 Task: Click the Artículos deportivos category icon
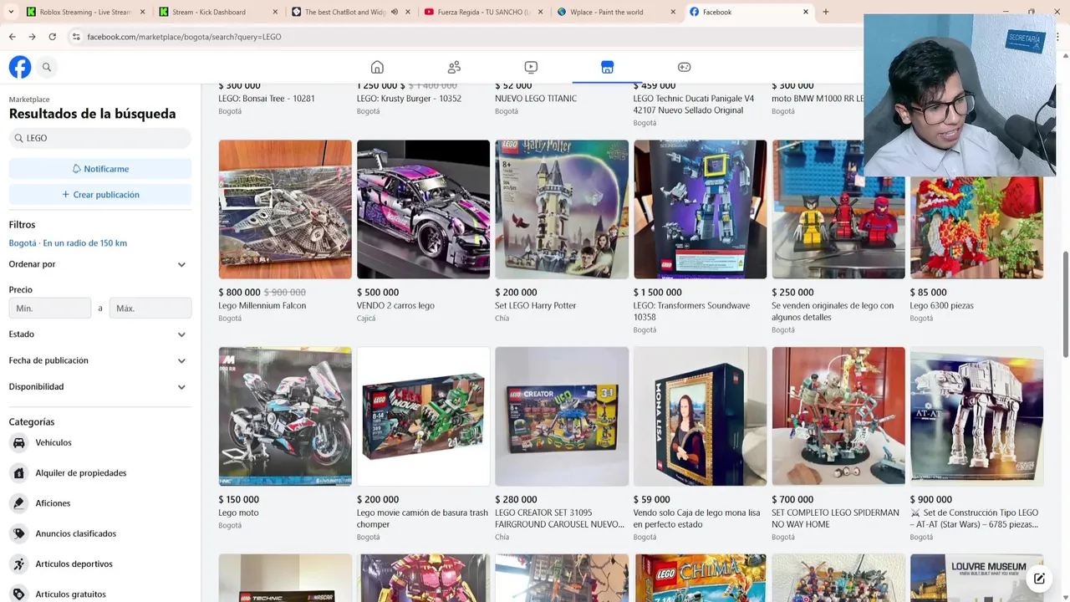click(18, 564)
